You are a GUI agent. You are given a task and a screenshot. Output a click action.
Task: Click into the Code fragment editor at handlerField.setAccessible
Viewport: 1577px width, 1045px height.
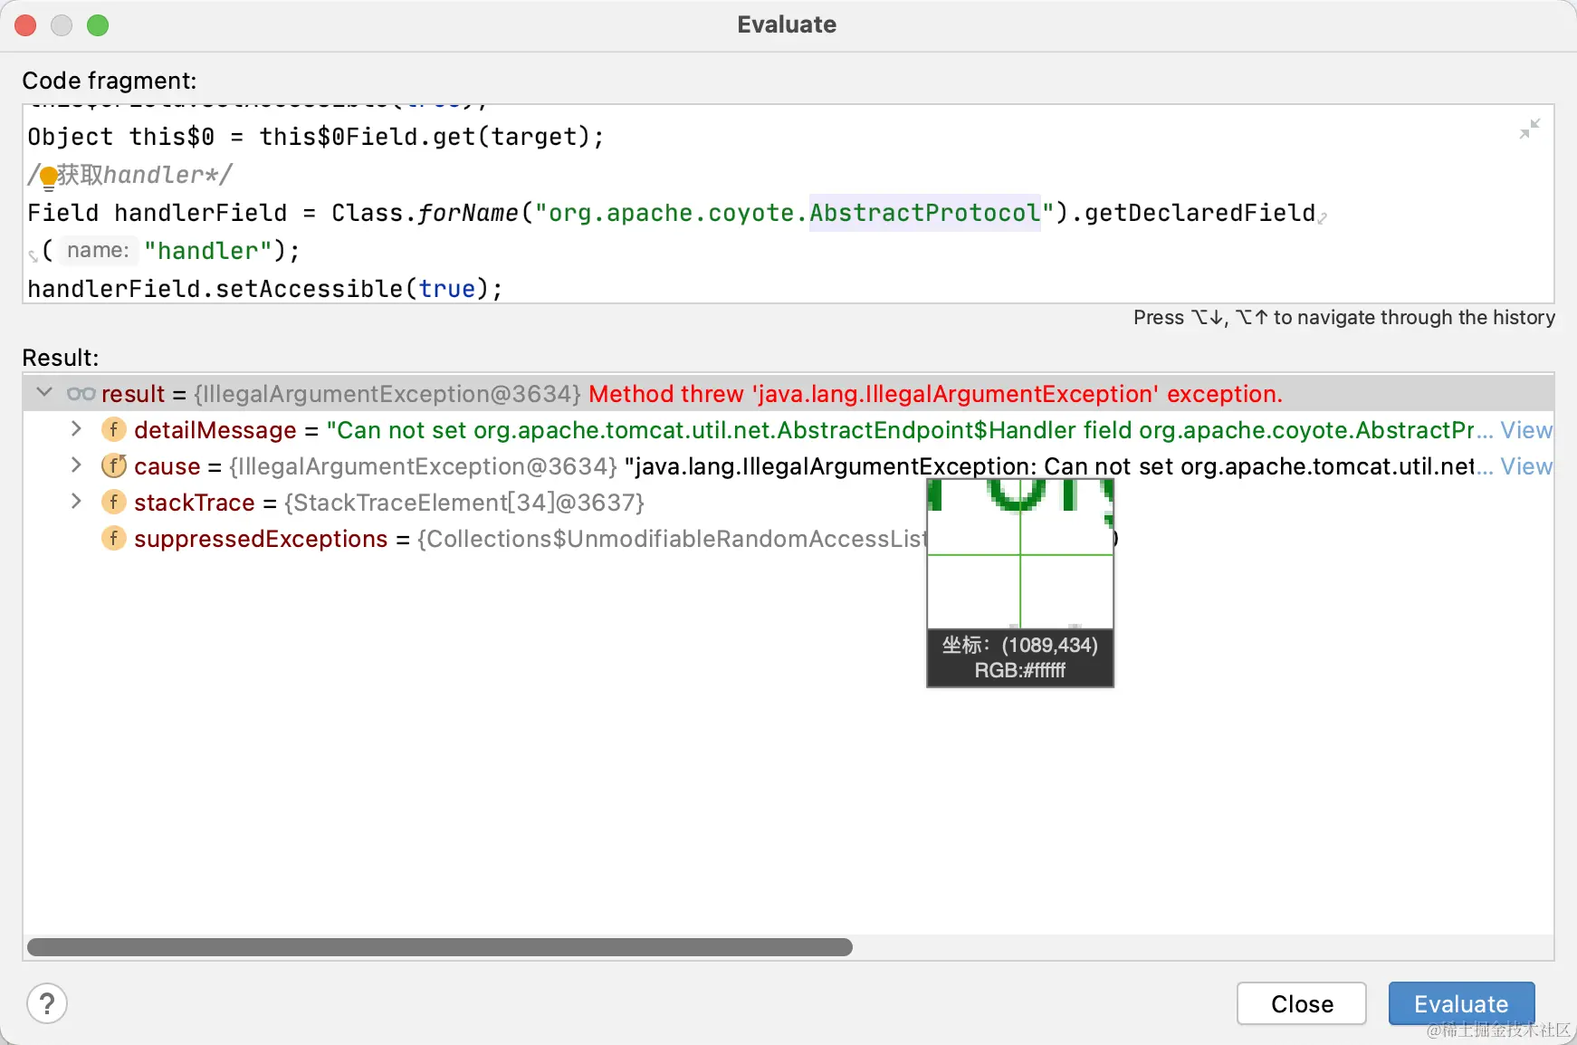pos(264,289)
